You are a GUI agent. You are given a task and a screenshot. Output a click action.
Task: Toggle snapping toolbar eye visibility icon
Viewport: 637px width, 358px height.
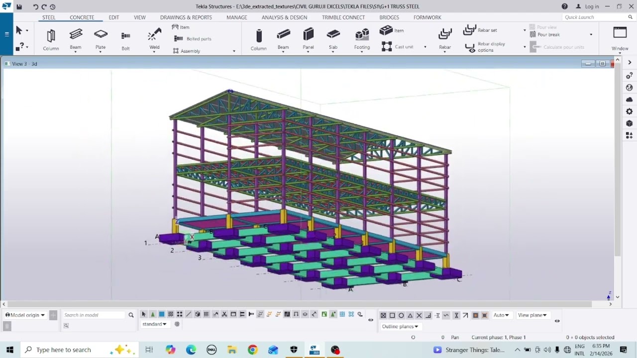557,321
